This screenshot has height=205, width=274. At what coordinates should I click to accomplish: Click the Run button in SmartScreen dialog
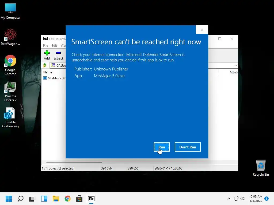pos(162,147)
